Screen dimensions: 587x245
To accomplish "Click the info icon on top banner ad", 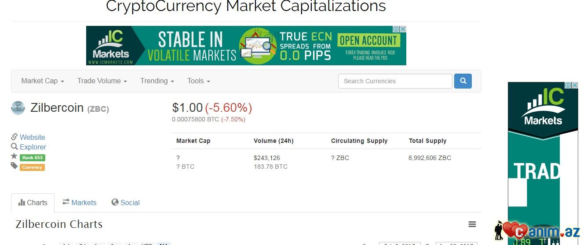I will point(396,29).
